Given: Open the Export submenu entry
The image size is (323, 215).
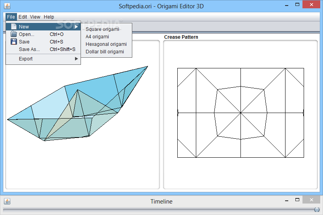Looking at the screenshot, I should pyautogui.click(x=43, y=59).
